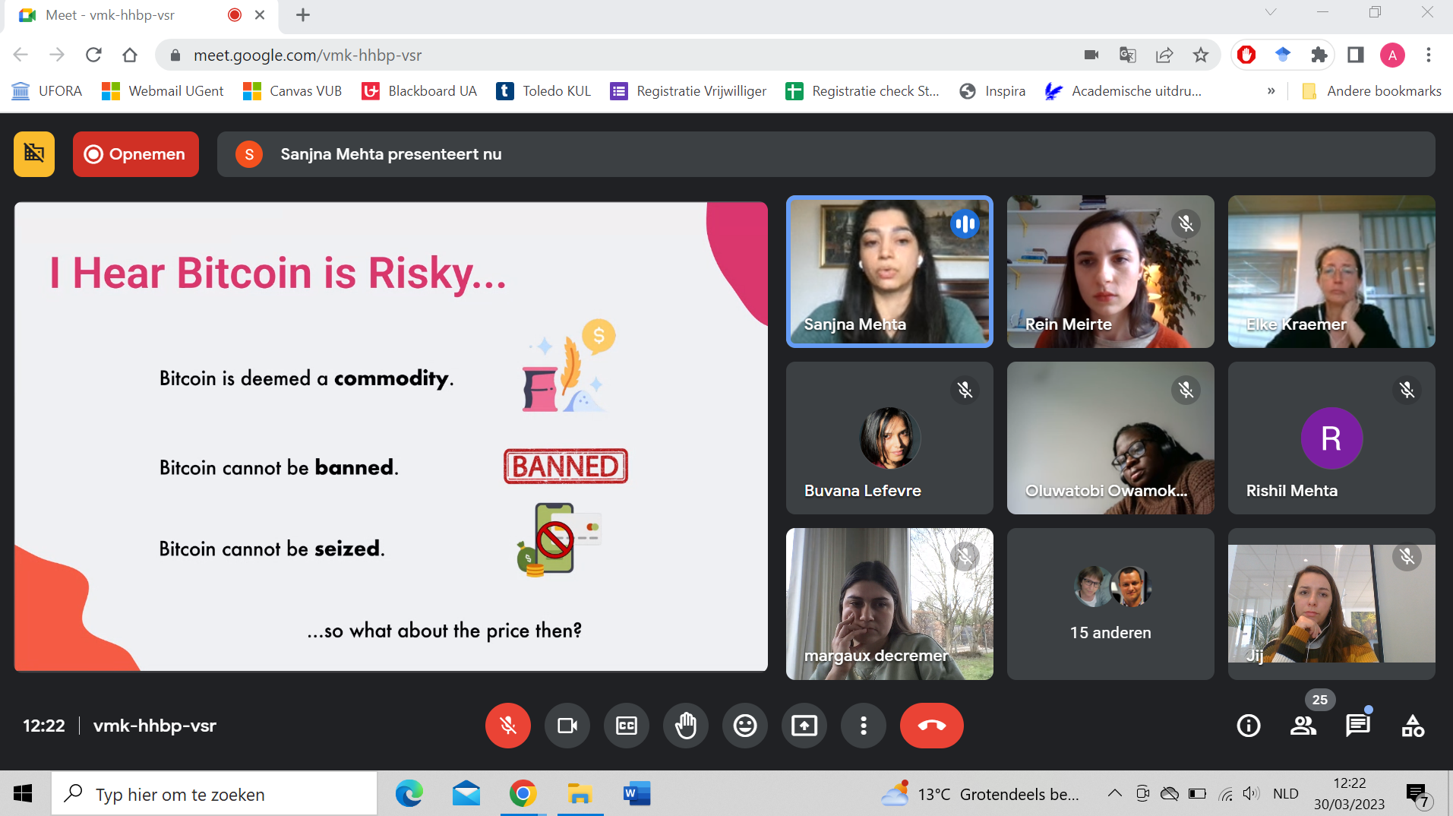
Task: Close the Meet vmk-hhbp-vsr tab
Action: point(260,15)
